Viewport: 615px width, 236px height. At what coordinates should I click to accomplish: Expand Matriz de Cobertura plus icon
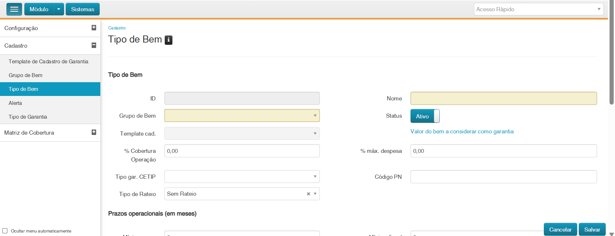[94, 132]
